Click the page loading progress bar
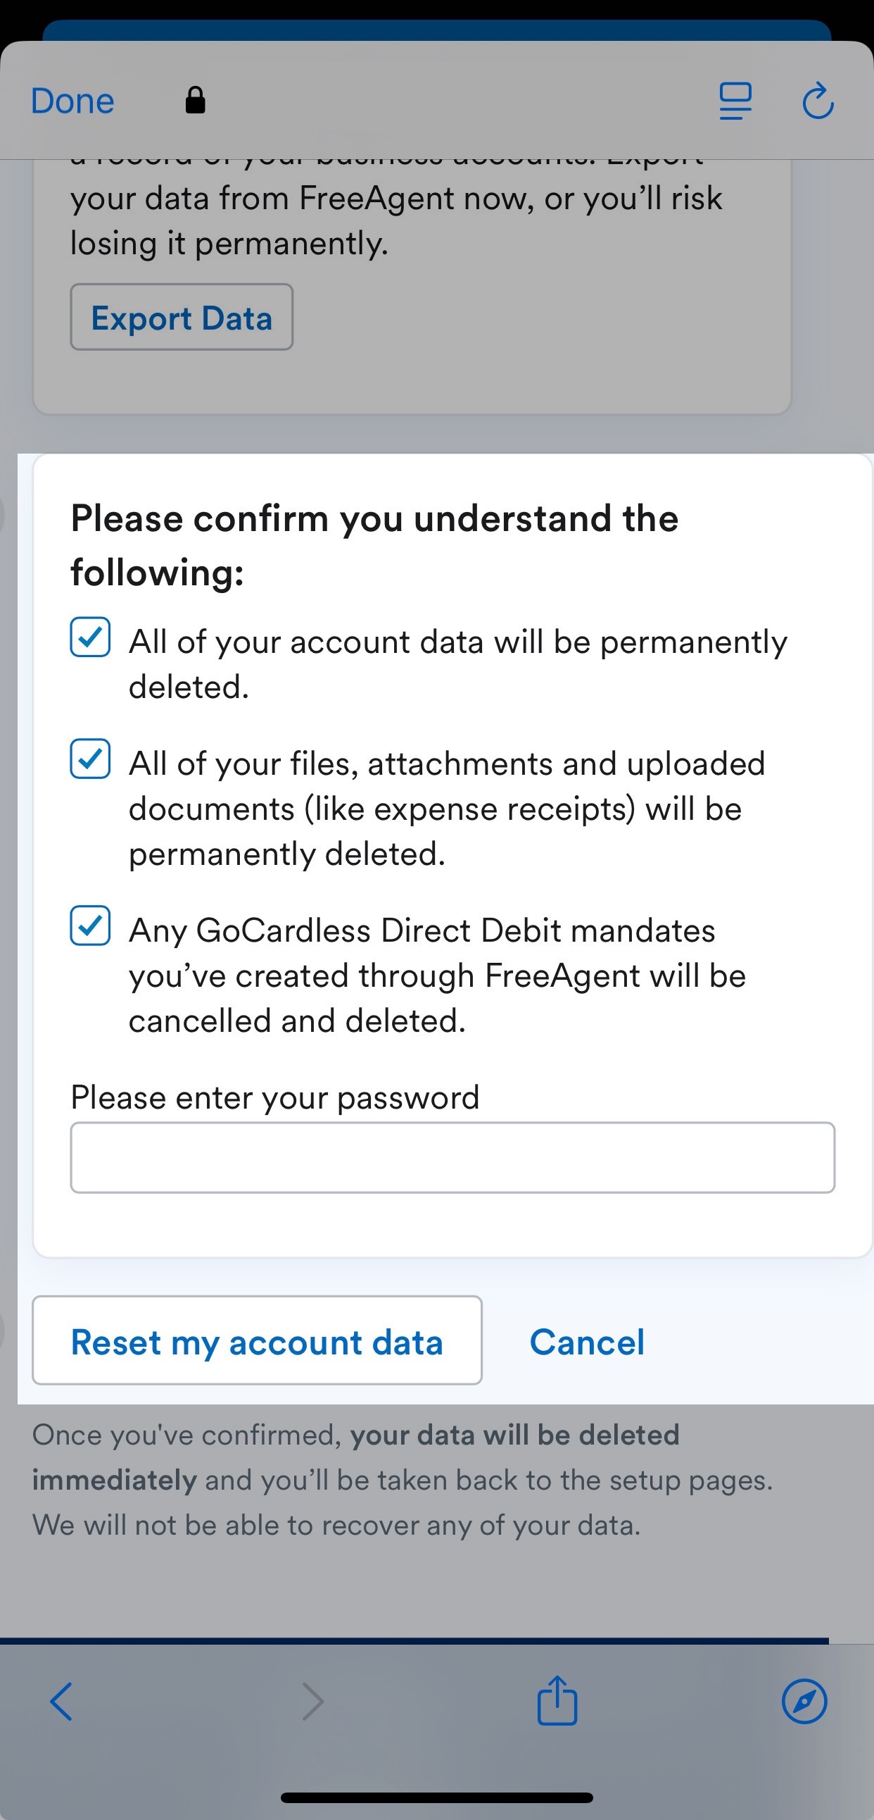The width and height of the screenshot is (874, 1820). [414, 1640]
